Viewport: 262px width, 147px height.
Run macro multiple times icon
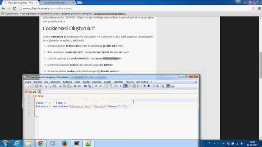click(x=158, y=86)
